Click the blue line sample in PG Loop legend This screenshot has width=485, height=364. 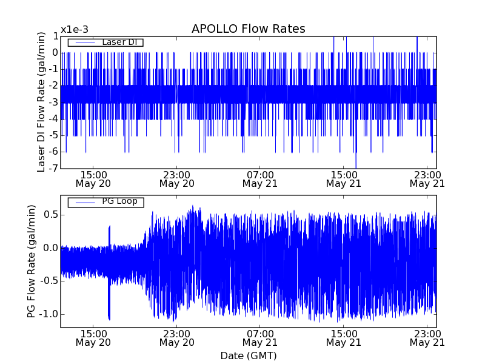pos(82,202)
